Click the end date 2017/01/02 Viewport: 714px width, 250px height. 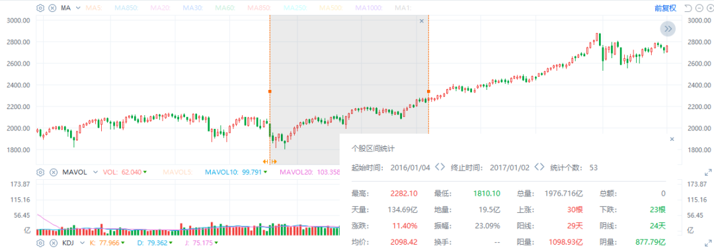point(510,167)
